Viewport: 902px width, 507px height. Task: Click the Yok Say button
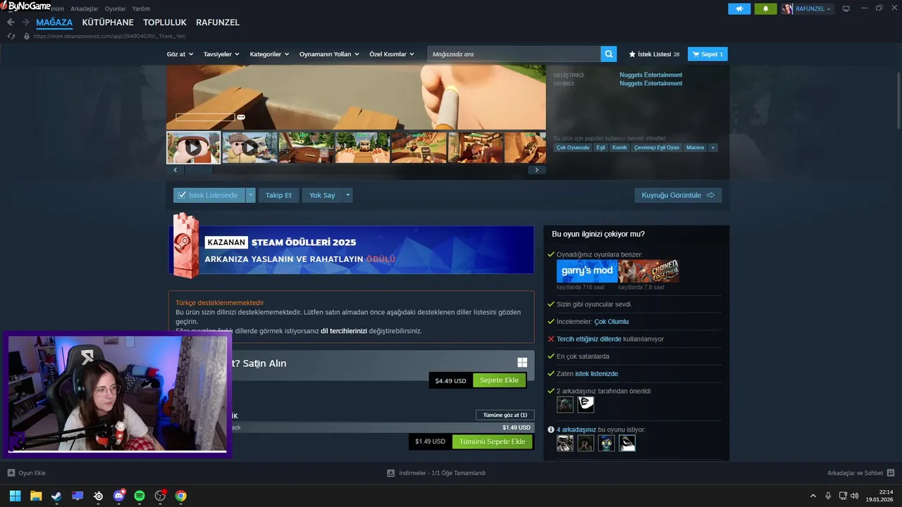point(322,195)
